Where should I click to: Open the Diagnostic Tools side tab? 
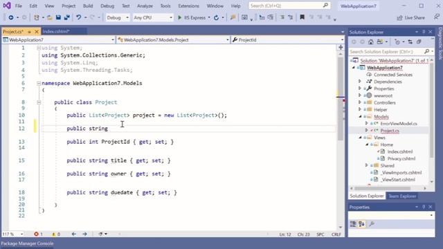[x=440, y=43]
